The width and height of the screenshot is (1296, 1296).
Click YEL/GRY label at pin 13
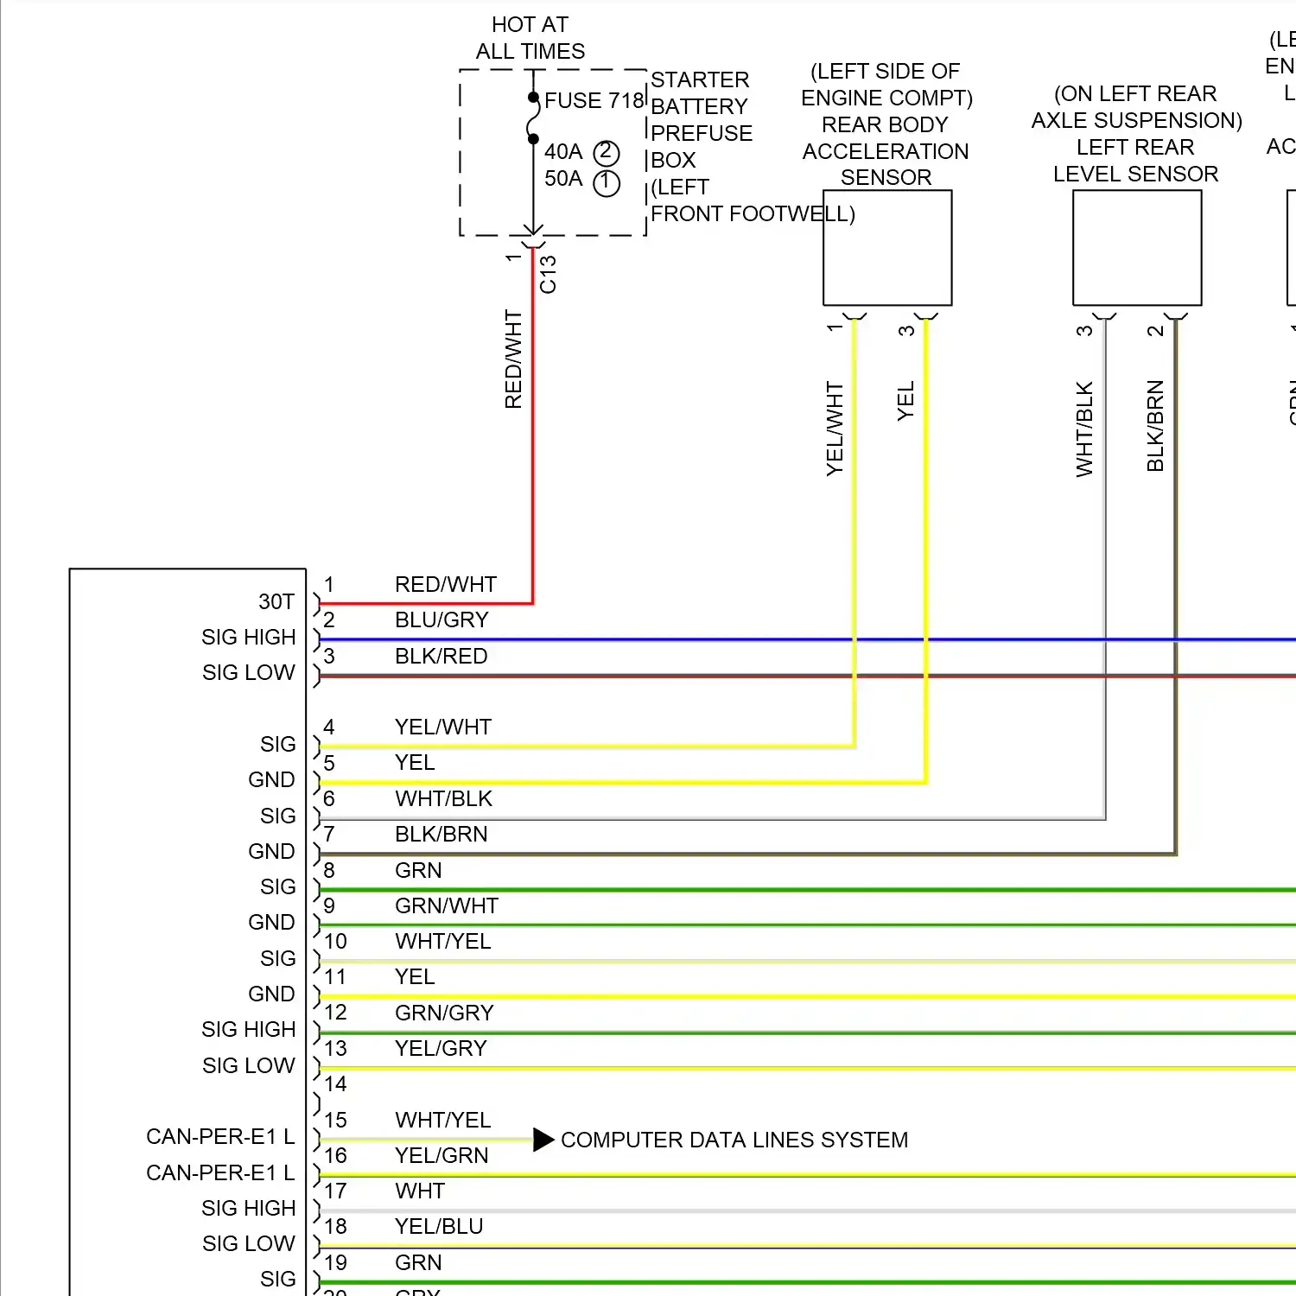442,1049
